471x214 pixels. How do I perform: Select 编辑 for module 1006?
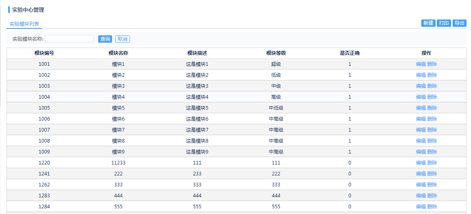point(420,119)
